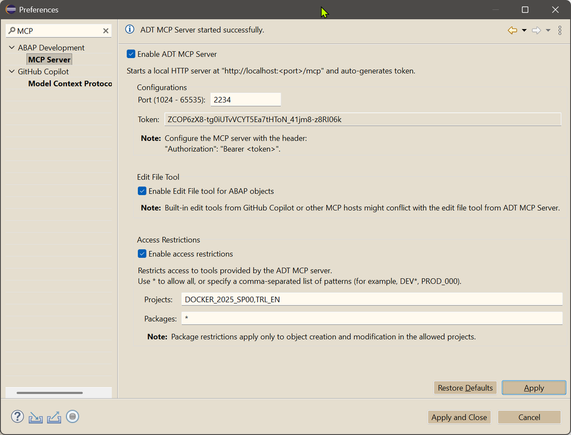Click the Apply button
The width and height of the screenshot is (571, 435).
[534, 388]
